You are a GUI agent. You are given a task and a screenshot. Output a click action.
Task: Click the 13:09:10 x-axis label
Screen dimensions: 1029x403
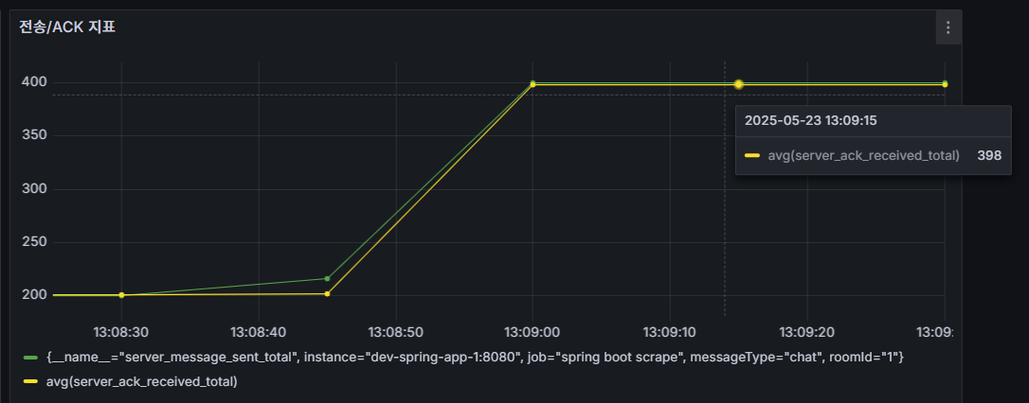tap(670, 332)
